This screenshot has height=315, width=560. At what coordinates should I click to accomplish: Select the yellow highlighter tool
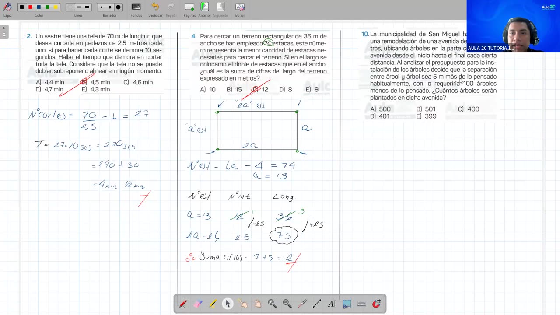(x=213, y=304)
